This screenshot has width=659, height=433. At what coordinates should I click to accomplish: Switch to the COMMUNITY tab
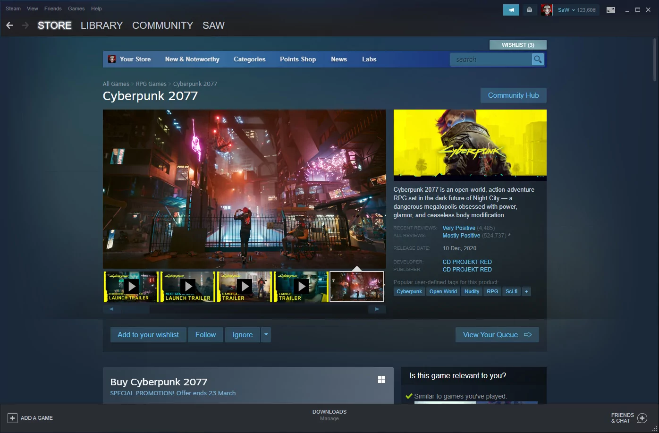[x=163, y=25]
